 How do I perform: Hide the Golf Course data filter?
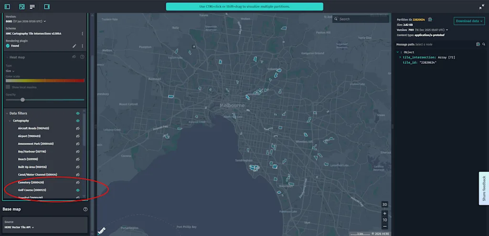[77, 190]
